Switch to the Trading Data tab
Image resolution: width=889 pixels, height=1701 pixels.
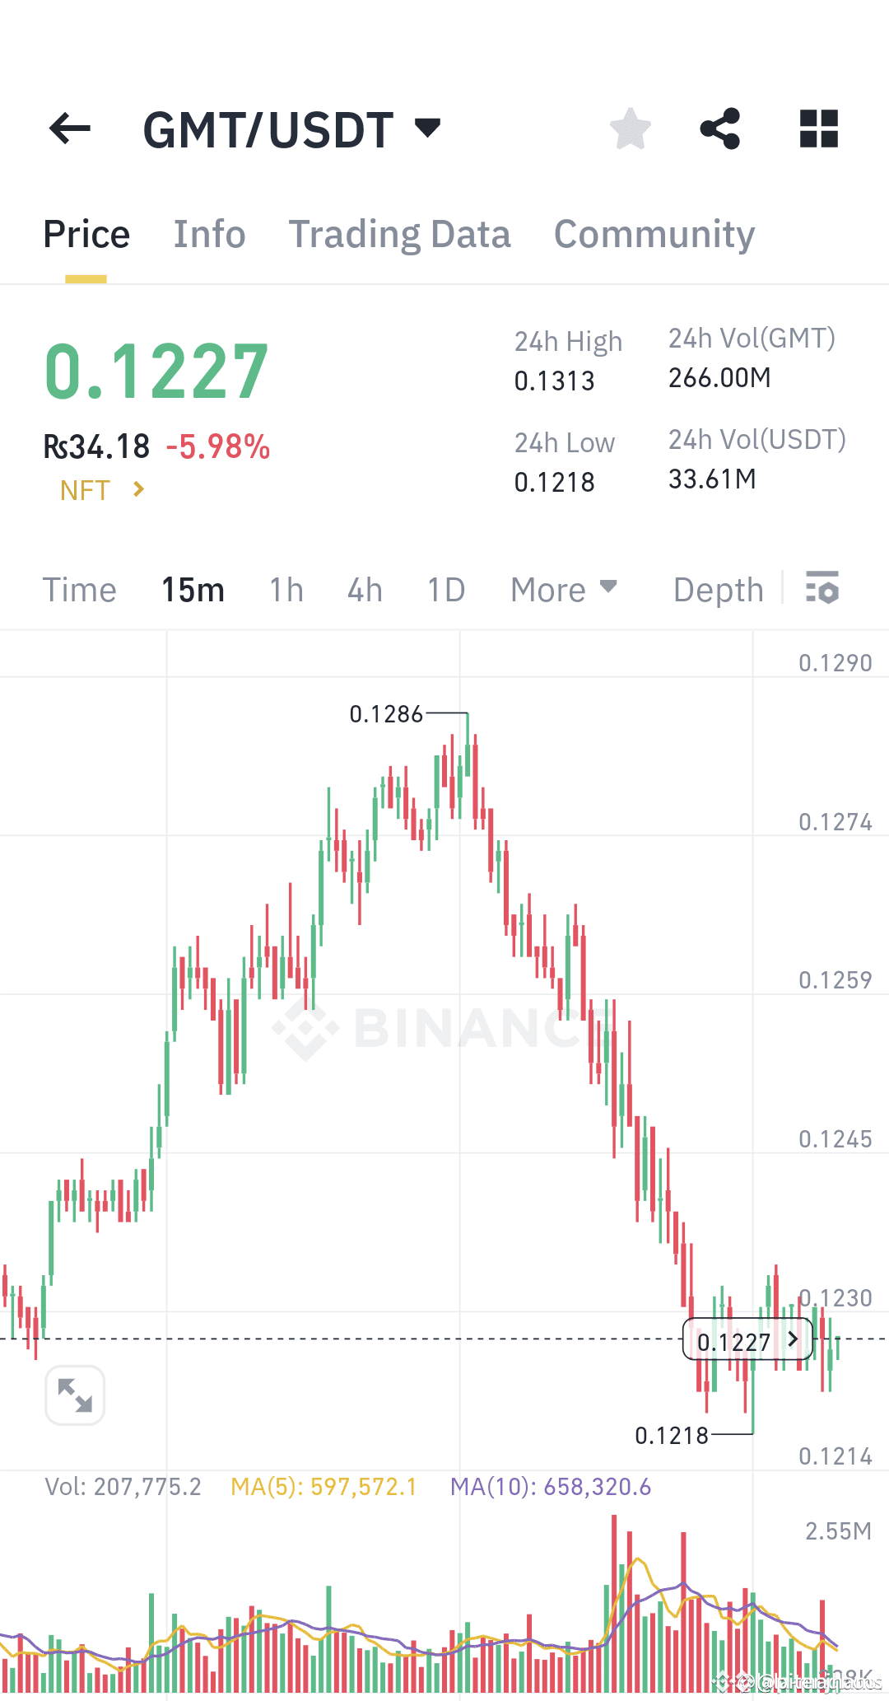(400, 234)
